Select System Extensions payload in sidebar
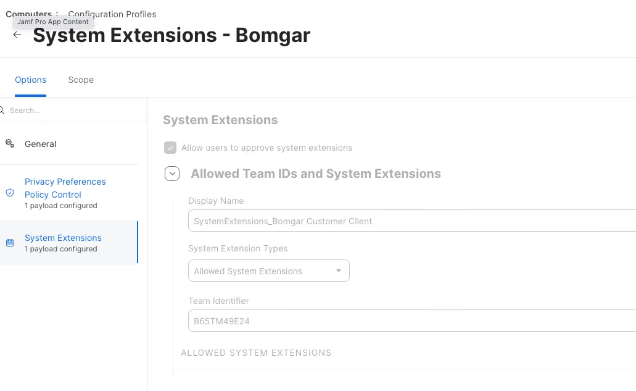Image resolution: width=636 pixels, height=391 pixels. click(x=69, y=243)
